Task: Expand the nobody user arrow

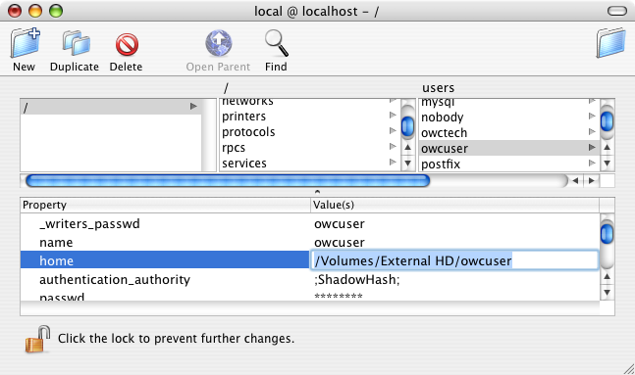Action: pyautogui.click(x=592, y=116)
